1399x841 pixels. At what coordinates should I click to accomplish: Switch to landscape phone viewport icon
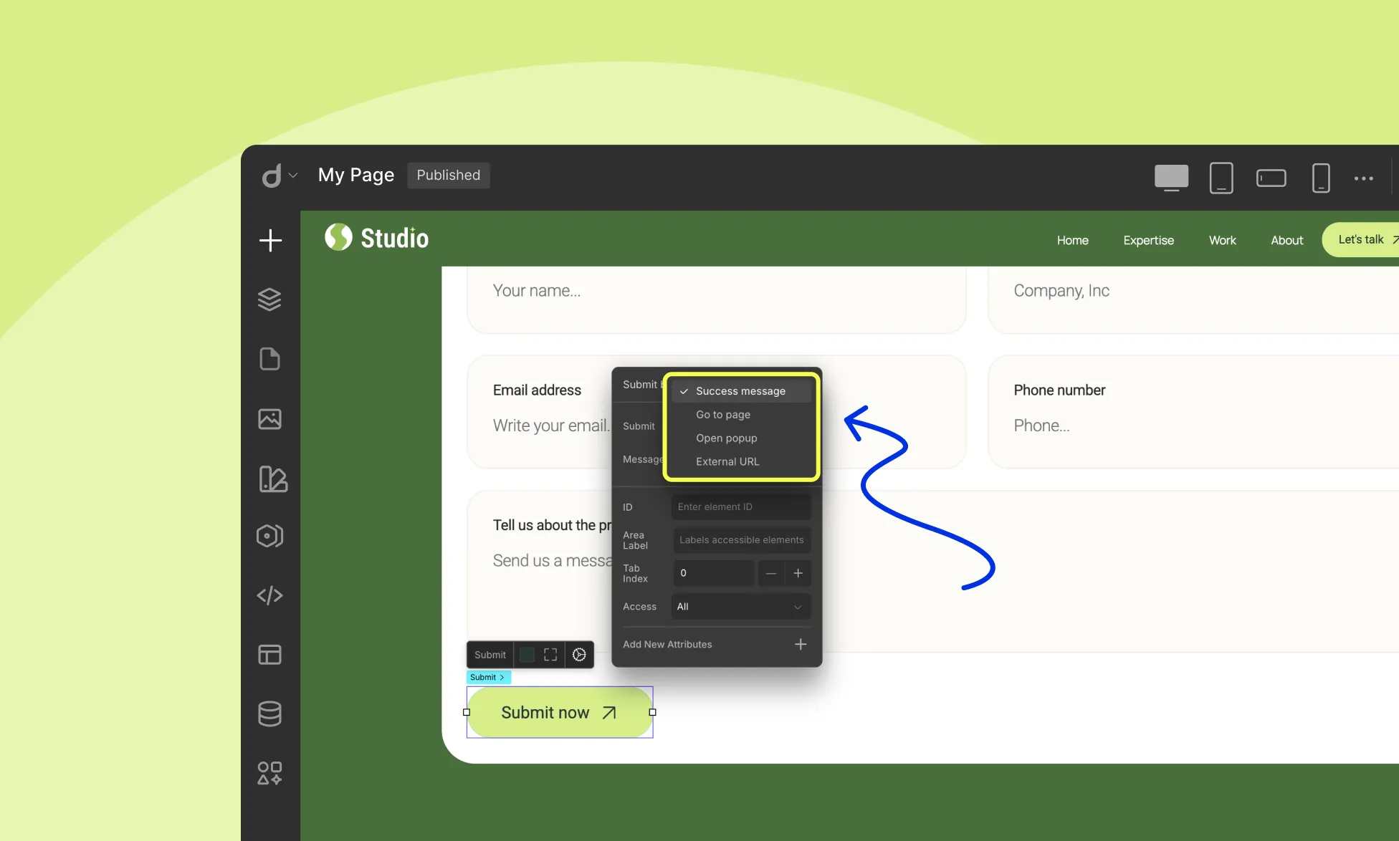pyautogui.click(x=1271, y=178)
